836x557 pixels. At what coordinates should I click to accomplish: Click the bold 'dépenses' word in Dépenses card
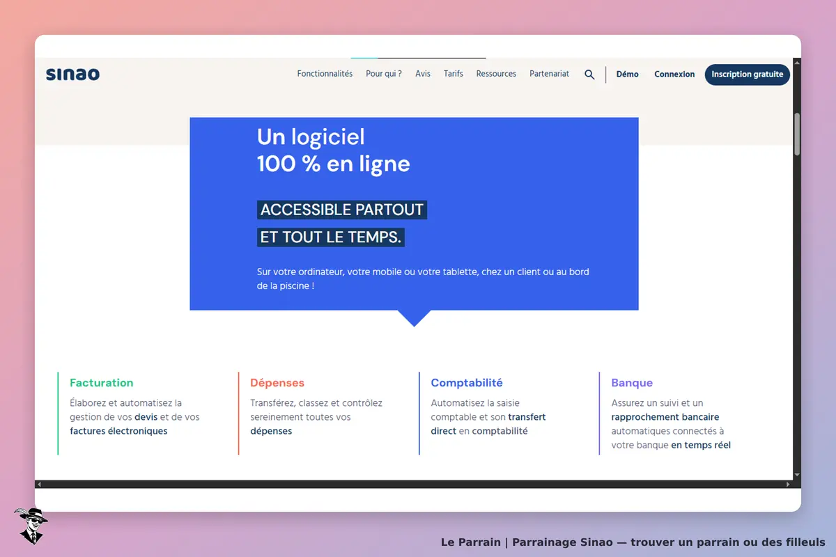pyautogui.click(x=271, y=431)
